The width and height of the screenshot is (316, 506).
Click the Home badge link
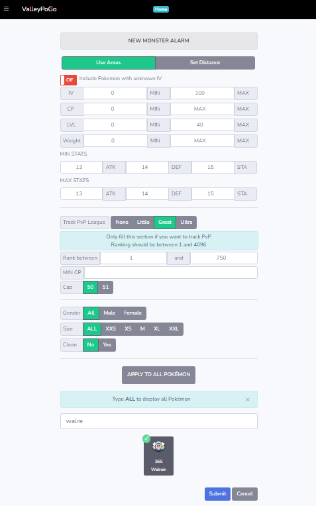tap(161, 9)
